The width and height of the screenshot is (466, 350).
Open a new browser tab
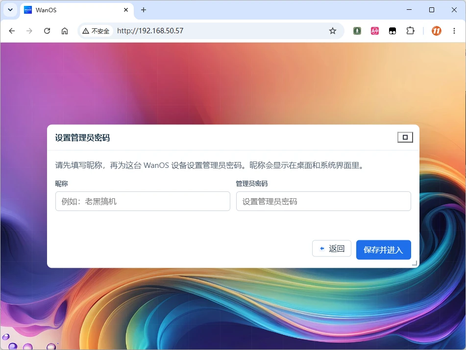[144, 10]
